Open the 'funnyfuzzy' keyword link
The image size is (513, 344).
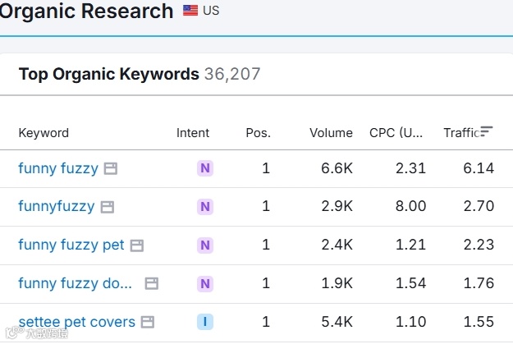click(x=56, y=207)
